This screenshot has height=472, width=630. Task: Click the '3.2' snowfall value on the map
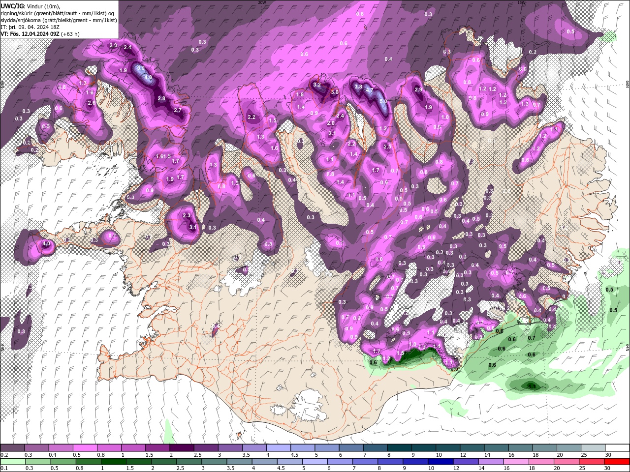point(317,85)
